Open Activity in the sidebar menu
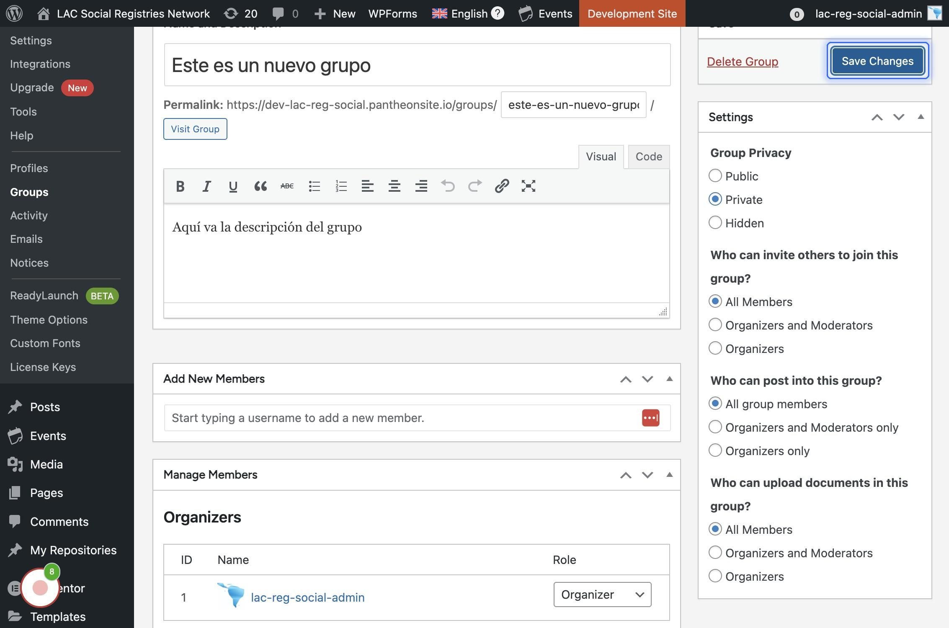The height and width of the screenshot is (628, 949). [29, 216]
